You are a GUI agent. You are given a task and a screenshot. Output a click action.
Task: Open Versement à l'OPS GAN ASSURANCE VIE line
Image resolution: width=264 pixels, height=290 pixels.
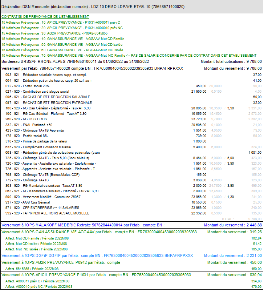99,231
